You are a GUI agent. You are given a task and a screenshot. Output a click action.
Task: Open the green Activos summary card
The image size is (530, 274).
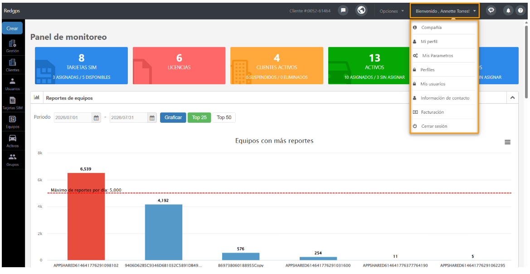pos(369,66)
